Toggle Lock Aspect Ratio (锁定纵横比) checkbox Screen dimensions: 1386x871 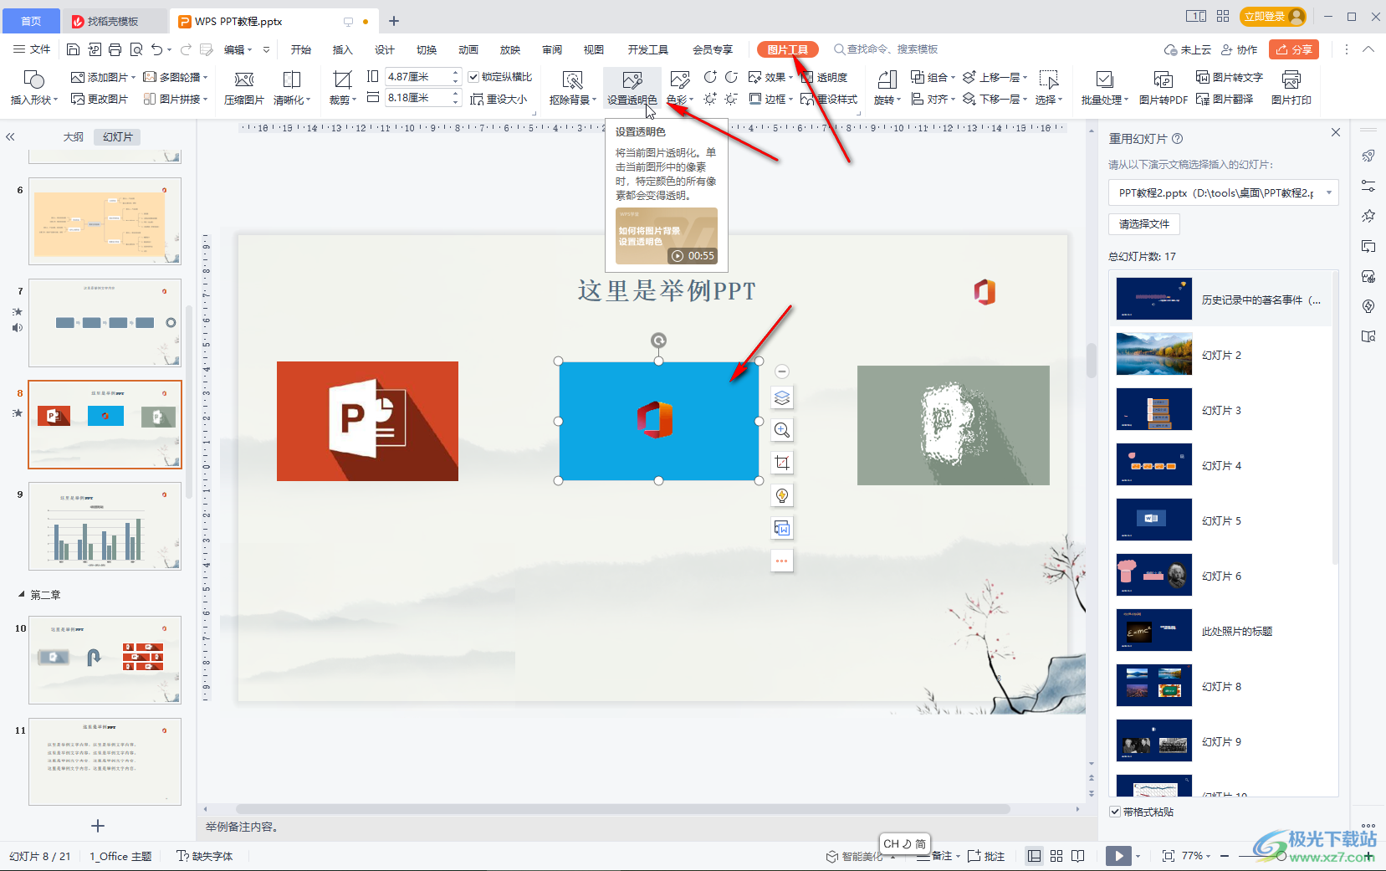click(x=473, y=77)
